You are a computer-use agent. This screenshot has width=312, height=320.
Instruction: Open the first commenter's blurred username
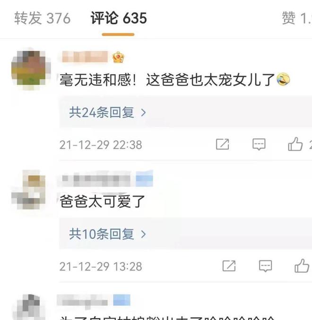click(x=85, y=57)
